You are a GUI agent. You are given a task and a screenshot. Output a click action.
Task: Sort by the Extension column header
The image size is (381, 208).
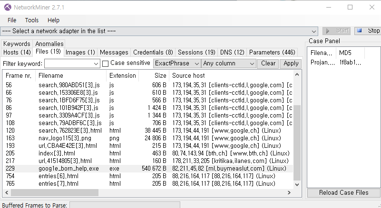click(122, 75)
